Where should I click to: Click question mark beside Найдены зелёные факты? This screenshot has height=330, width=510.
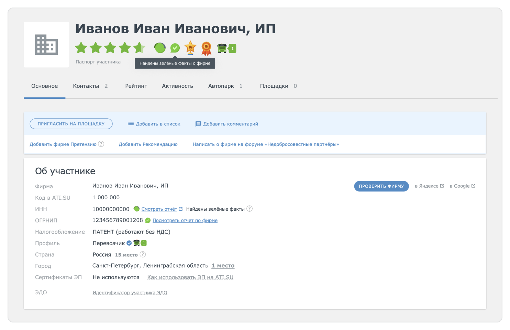[250, 209]
